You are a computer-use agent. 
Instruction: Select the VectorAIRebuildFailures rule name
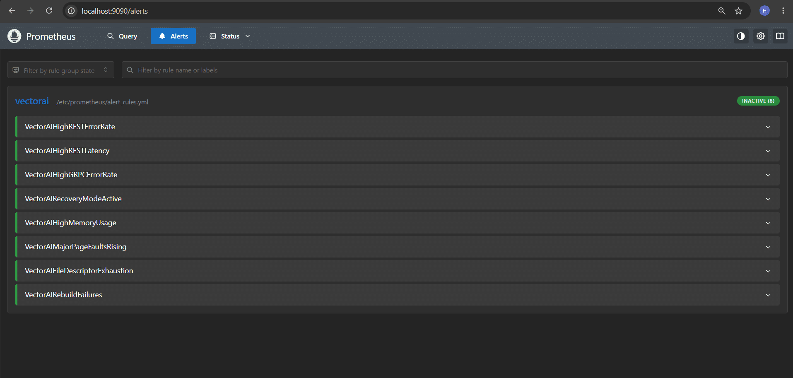[x=63, y=295]
